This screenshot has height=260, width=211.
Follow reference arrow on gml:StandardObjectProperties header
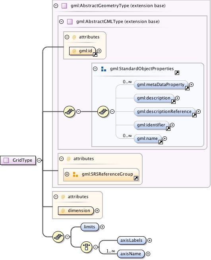(177, 73)
